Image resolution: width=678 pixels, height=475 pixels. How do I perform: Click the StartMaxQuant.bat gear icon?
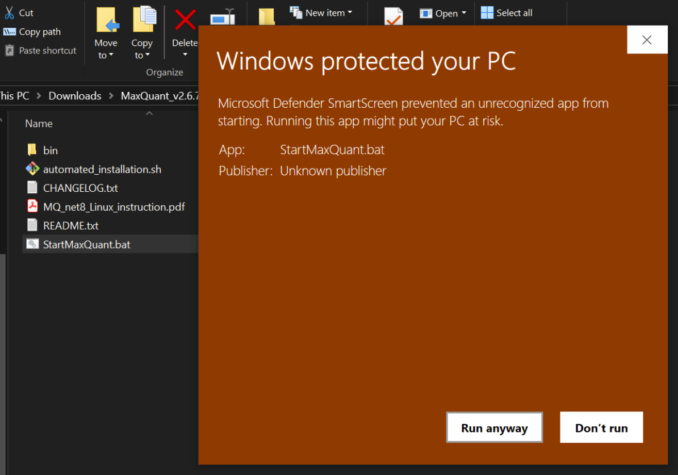32,244
